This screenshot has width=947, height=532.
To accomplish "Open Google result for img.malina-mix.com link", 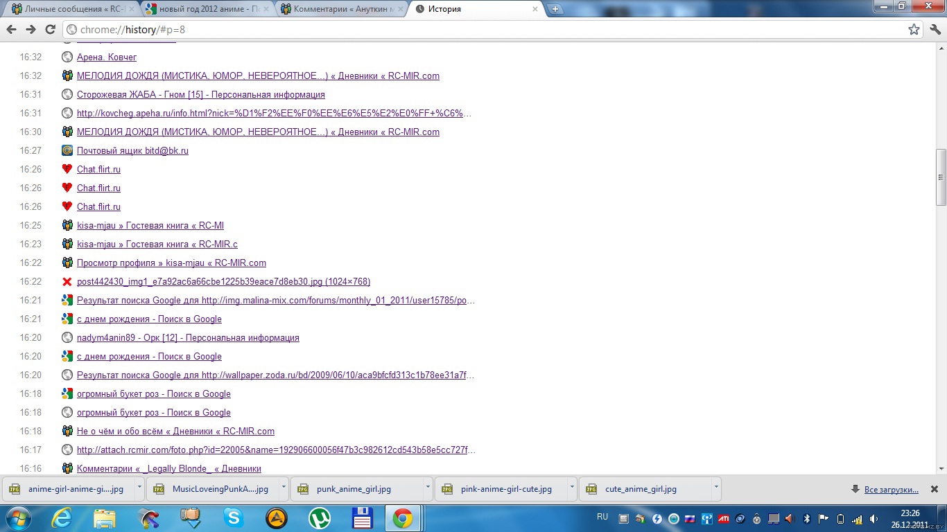I will (x=276, y=301).
